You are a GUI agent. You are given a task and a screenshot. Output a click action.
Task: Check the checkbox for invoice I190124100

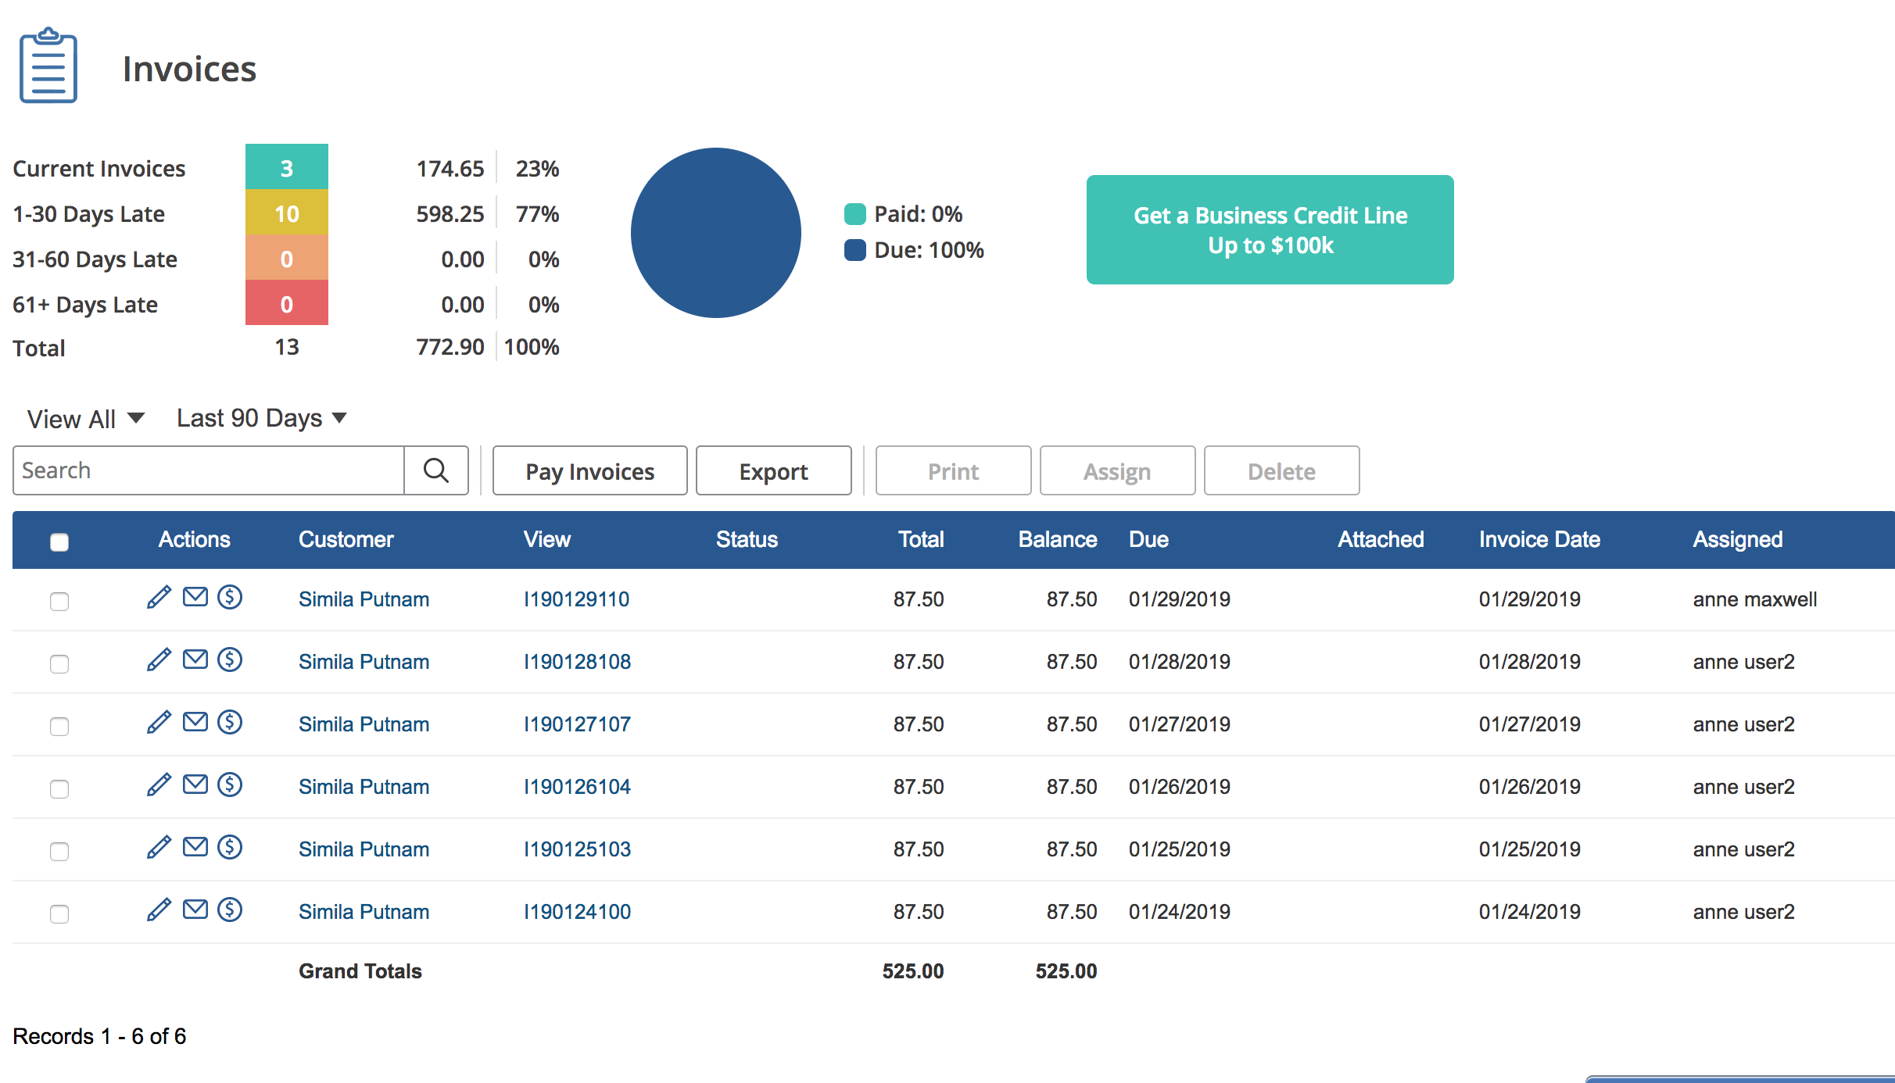(59, 913)
